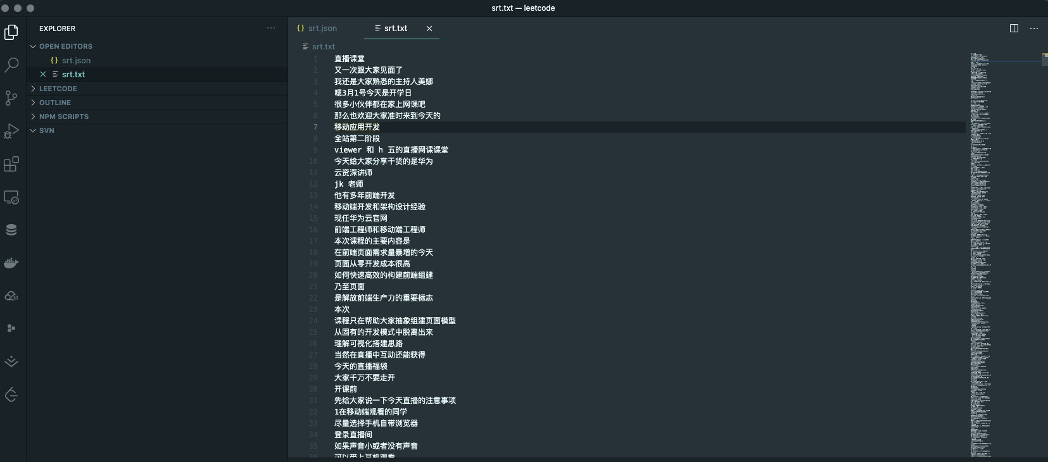Click the line '登录直播间'

tap(353, 434)
